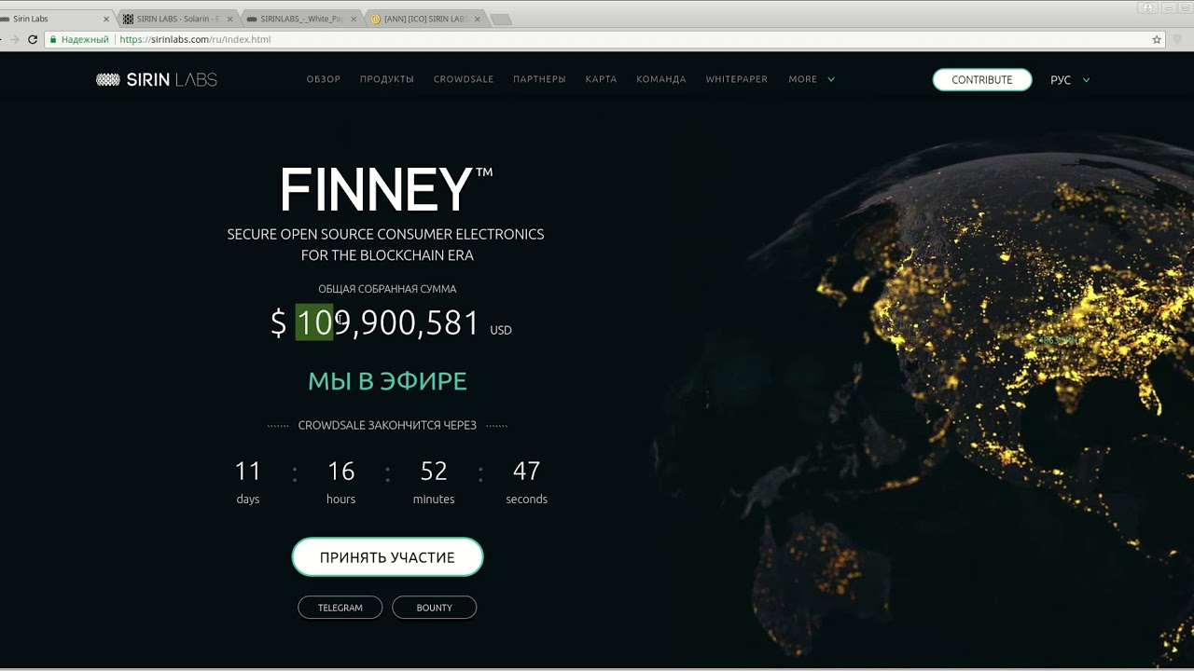The height and width of the screenshot is (671, 1194).
Task: Click the Надежный security label
Action: point(85,40)
